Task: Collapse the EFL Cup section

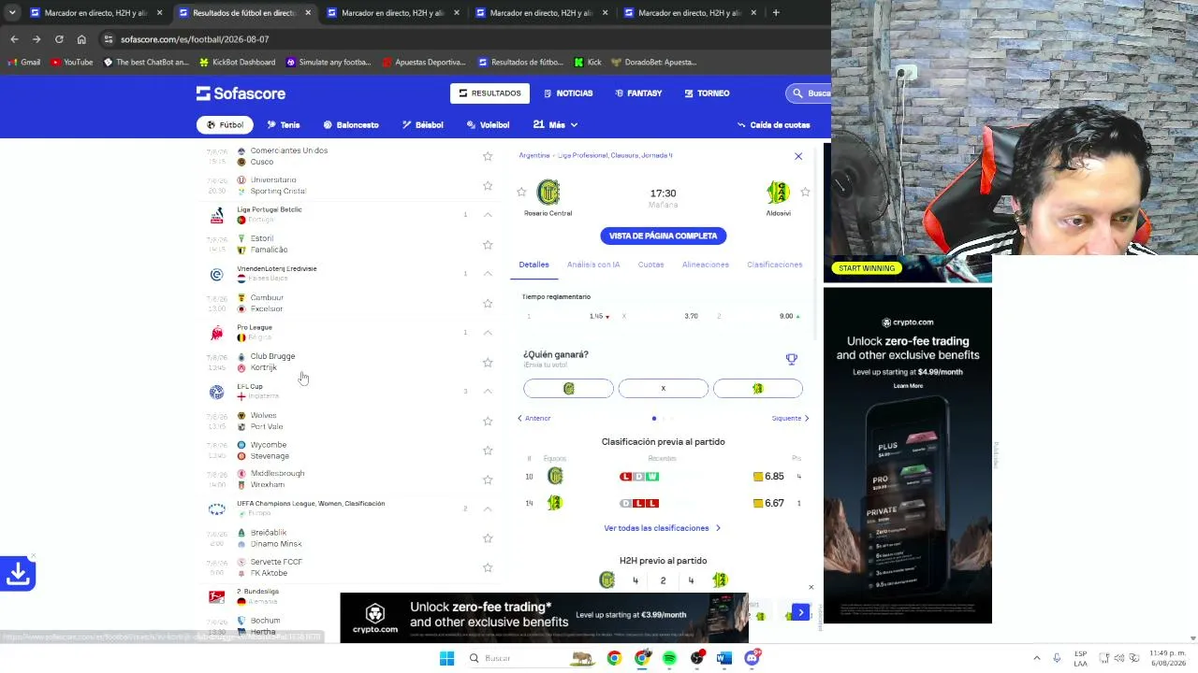Action: 488,392
